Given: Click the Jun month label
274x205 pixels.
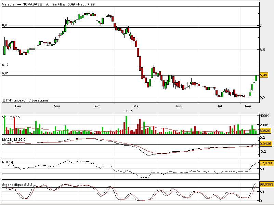Looking at the screenshot, I should click(x=178, y=106).
